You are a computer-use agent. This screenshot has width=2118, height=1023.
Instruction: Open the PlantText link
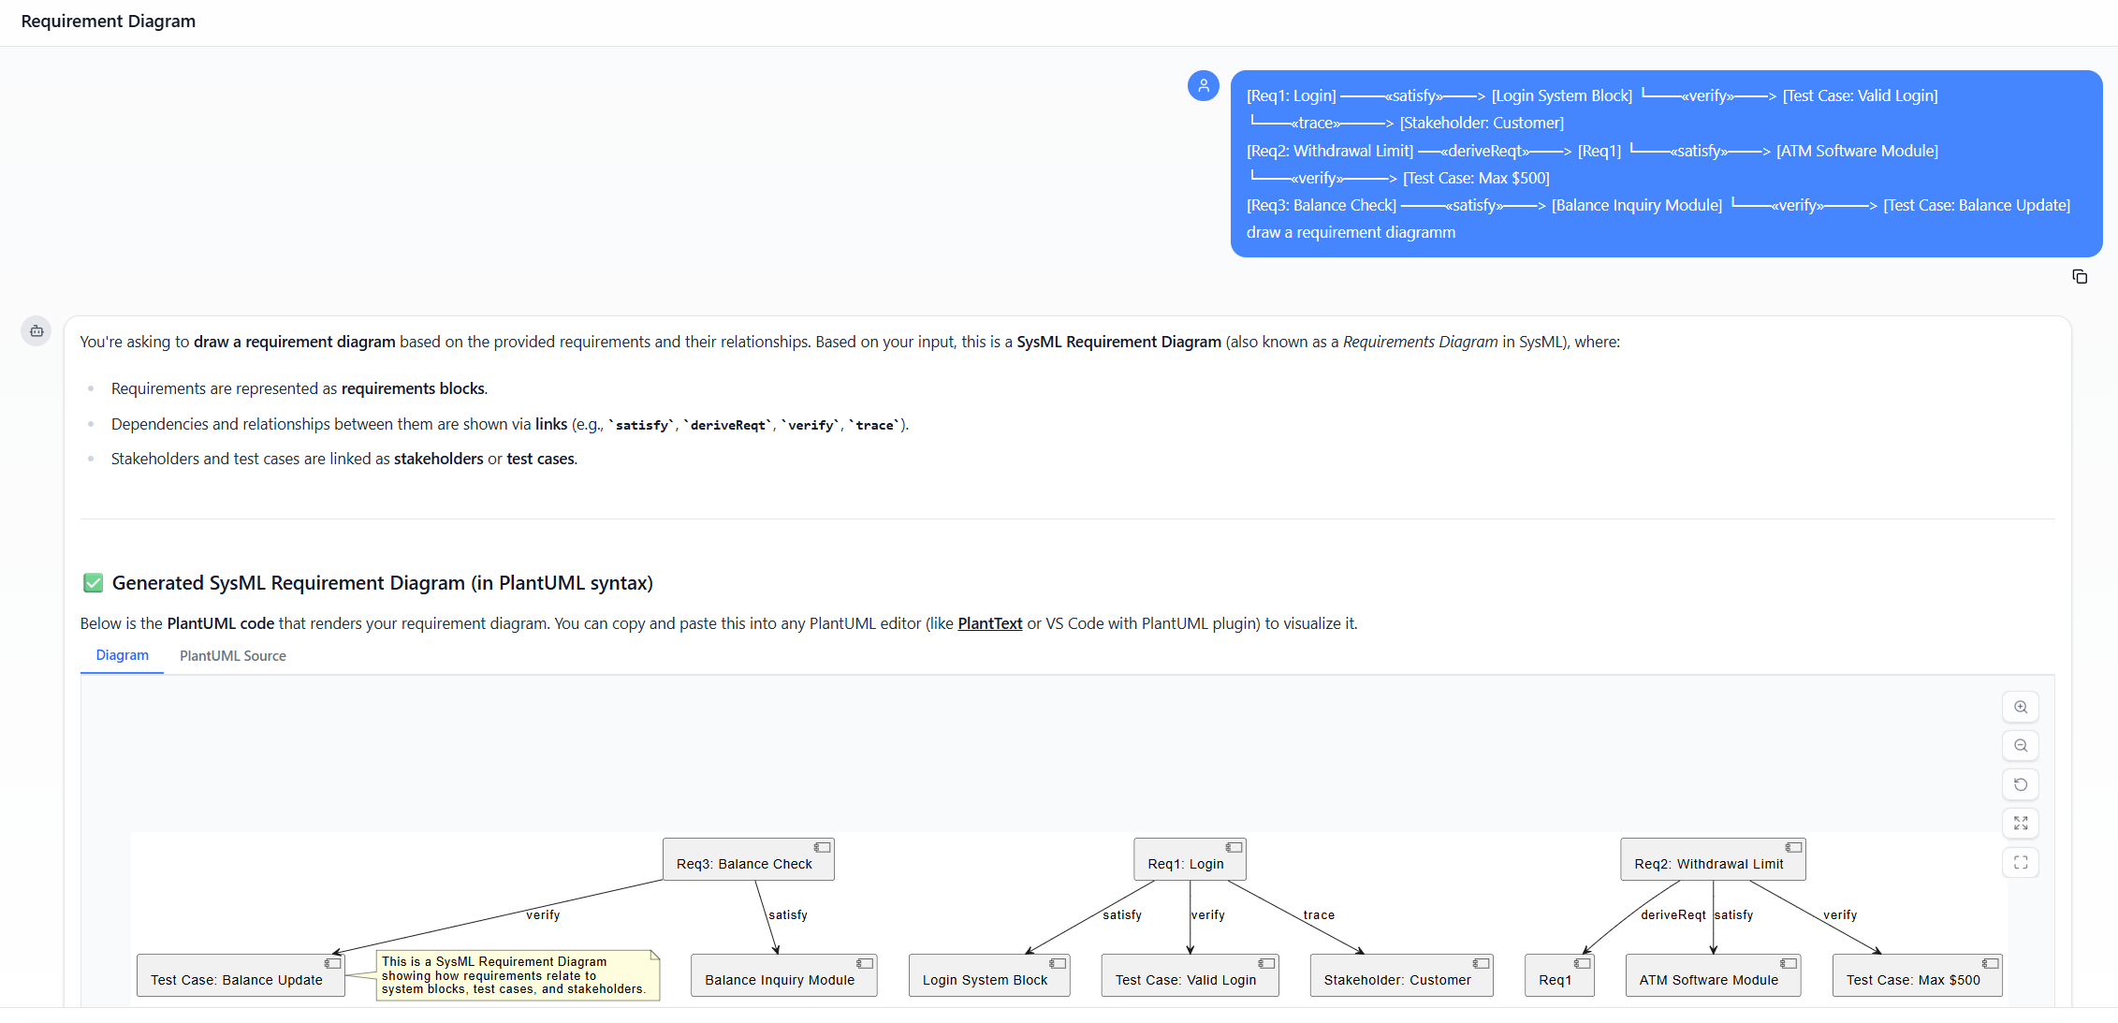point(989,623)
